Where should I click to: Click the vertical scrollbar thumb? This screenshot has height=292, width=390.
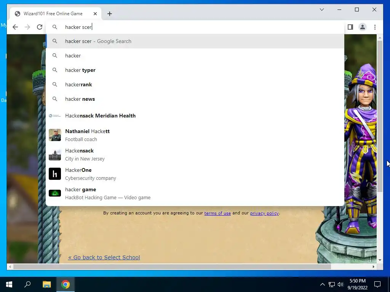pyautogui.click(x=380, y=116)
